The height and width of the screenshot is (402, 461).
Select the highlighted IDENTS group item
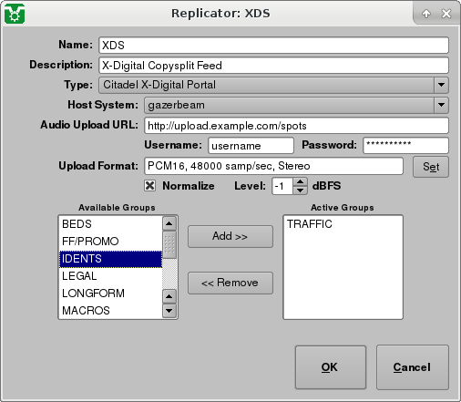[x=110, y=259]
